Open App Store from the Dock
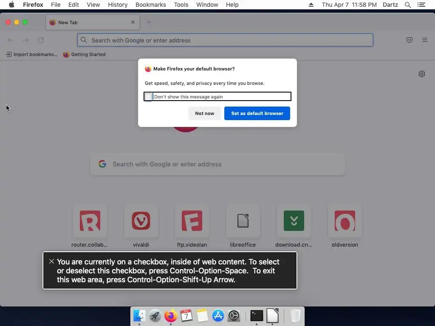The height and width of the screenshot is (326, 435). (218, 316)
